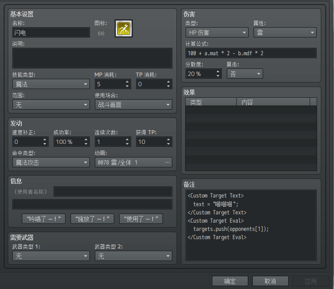Open the damage 类型 dropdown showing HP 伤害
This screenshot has width=334, height=289.
click(217, 33)
